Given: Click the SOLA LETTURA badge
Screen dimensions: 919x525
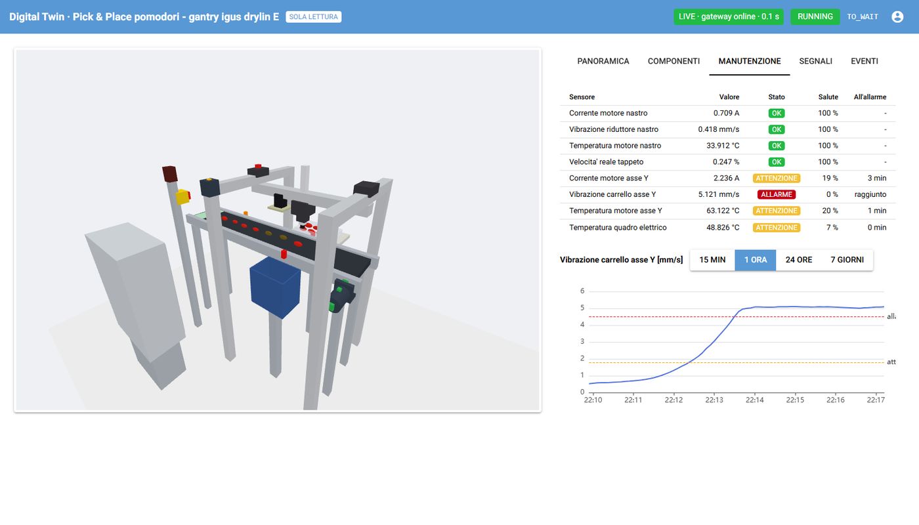Looking at the screenshot, I should click(314, 17).
